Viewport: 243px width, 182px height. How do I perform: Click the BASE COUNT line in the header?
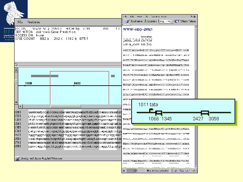51,38
